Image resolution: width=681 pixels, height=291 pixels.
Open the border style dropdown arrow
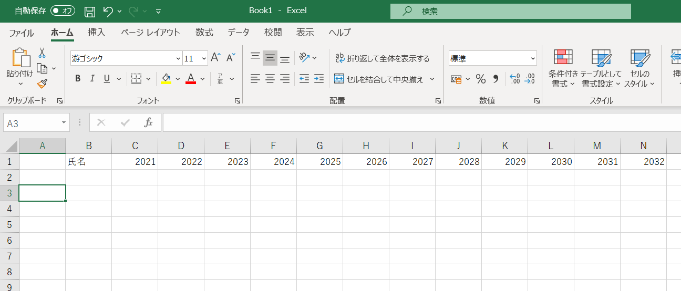click(148, 79)
